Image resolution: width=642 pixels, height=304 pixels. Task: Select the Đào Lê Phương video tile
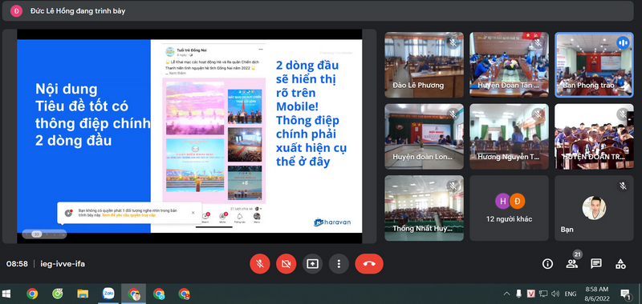click(425, 65)
